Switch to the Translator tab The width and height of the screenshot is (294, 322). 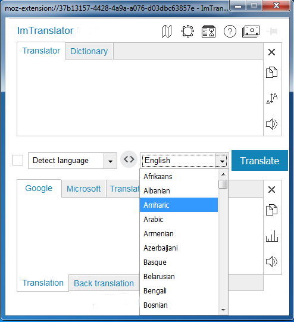(41, 51)
